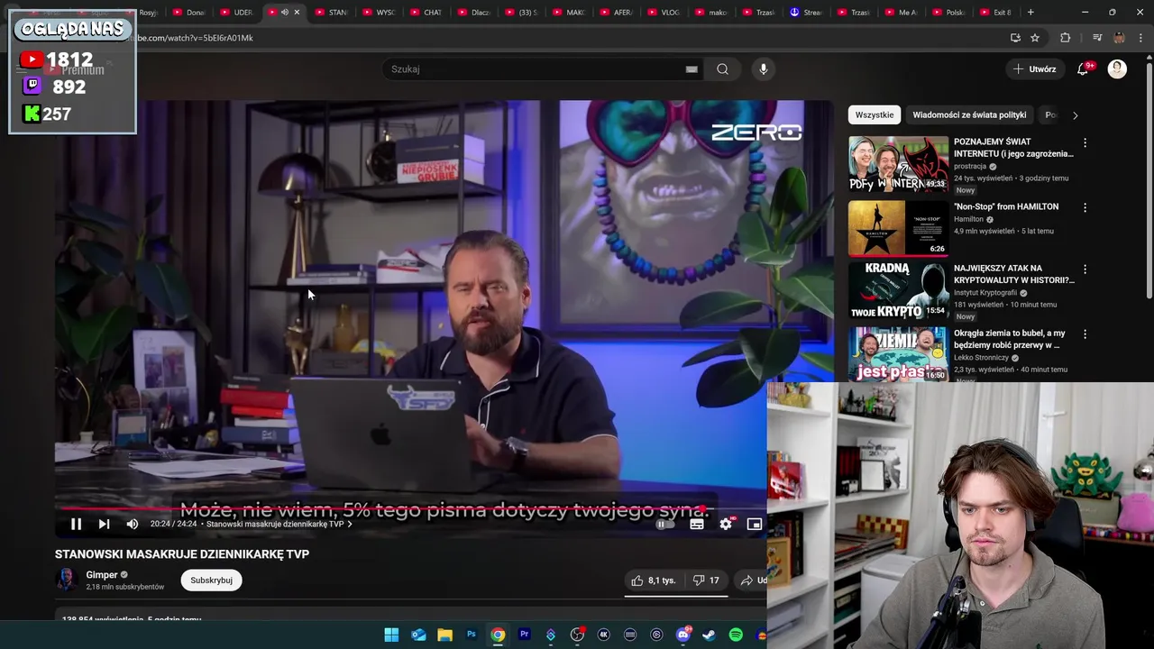This screenshot has width=1154, height=649.
Task: Toggle the autoplay switch in player
Action: pyautogui.click(x=664, y=524)
